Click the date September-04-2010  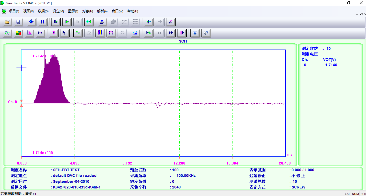click(71, 181)
